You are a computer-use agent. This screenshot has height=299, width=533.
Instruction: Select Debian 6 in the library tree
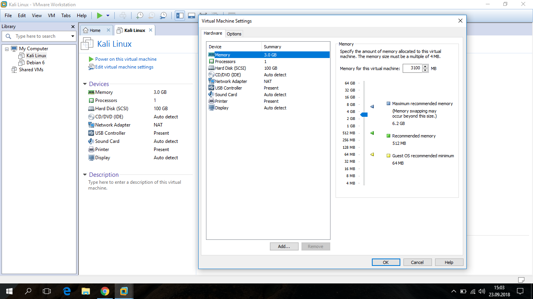[x=36, y=63]
